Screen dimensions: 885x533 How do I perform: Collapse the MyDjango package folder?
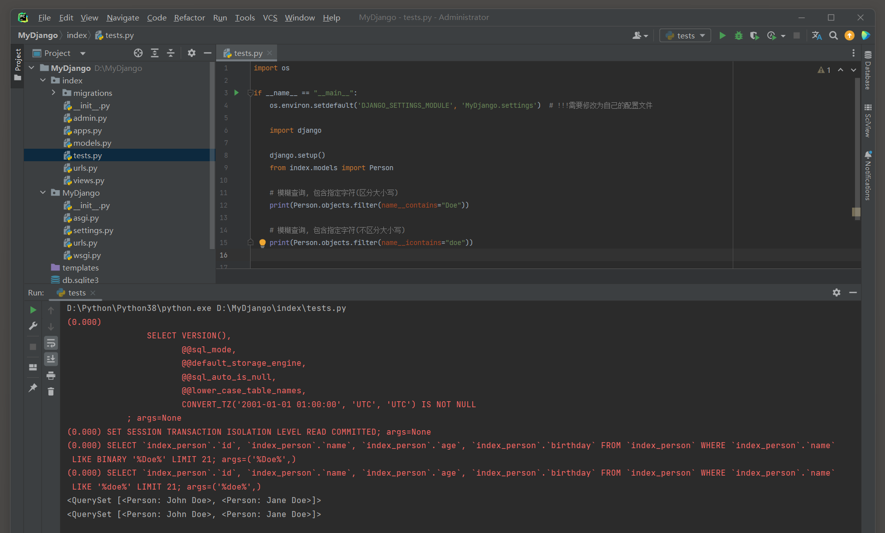pos(43,193)
